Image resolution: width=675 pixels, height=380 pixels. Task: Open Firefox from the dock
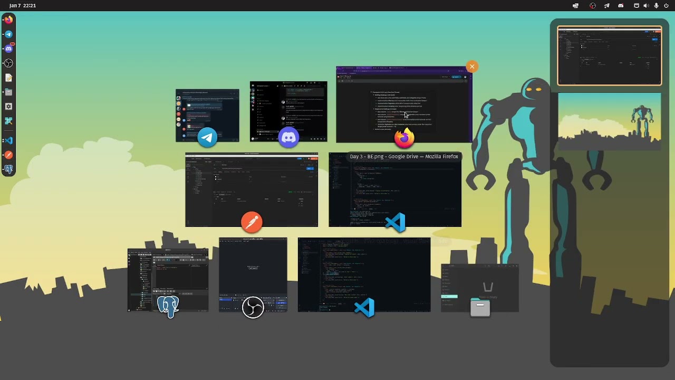pos(8,20)
